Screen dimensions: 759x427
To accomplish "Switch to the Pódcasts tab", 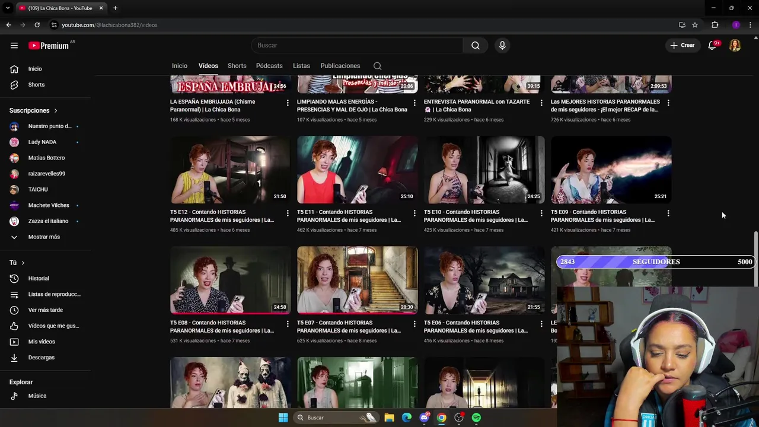I will (x=269, y=66).
